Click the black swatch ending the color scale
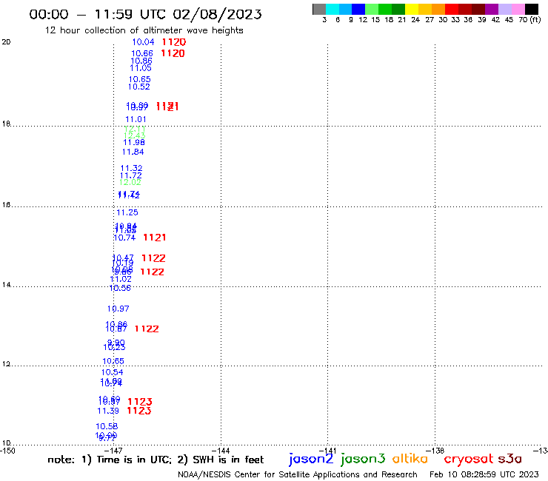The width and height of the screenshot is (548, 481). [532, 9]
